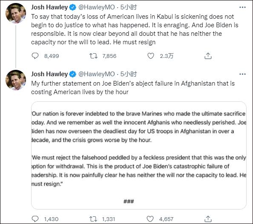This screenshot has height=224, width=253.
Task: Open @HawleyMO handle in first tweet
Action: coord(97,7)
